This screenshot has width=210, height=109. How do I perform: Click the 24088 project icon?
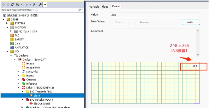click(x=8, y=20)
